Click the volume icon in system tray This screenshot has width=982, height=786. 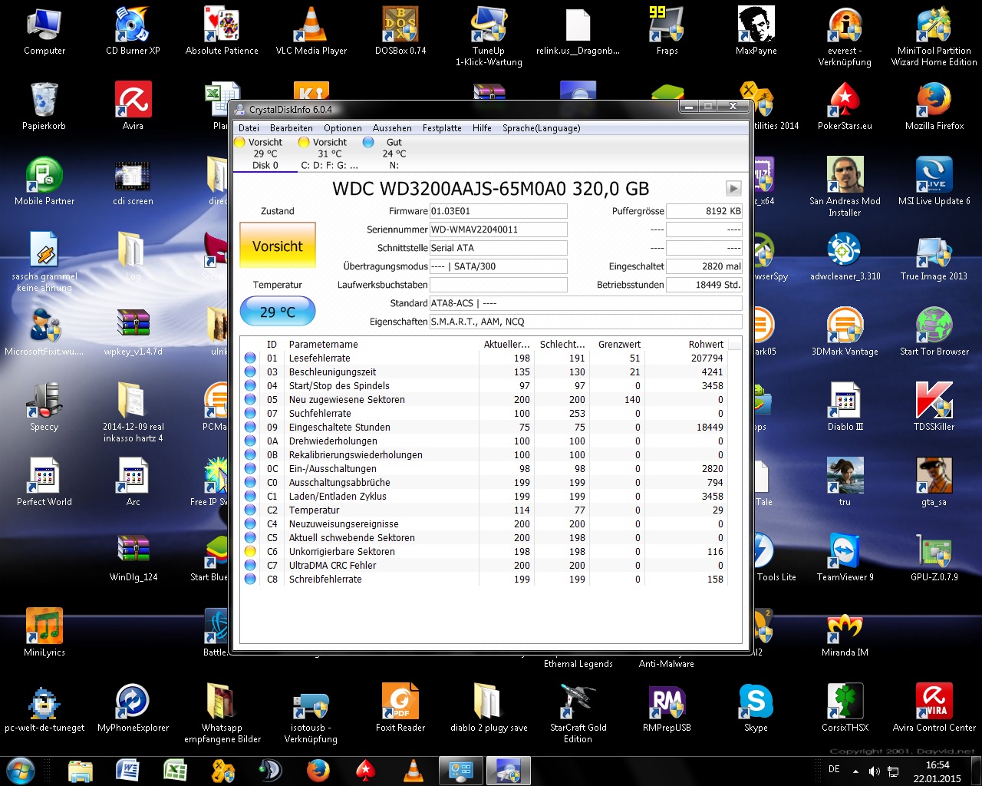[874, 771]
